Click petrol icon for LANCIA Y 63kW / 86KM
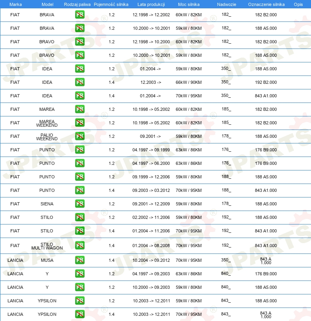 tap(80, 274)
